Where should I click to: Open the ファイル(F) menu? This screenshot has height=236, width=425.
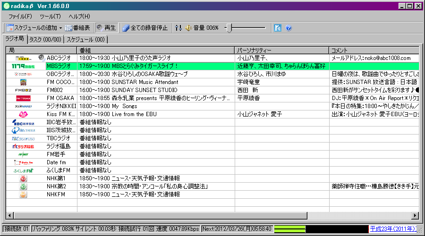(x=20, y=17)
